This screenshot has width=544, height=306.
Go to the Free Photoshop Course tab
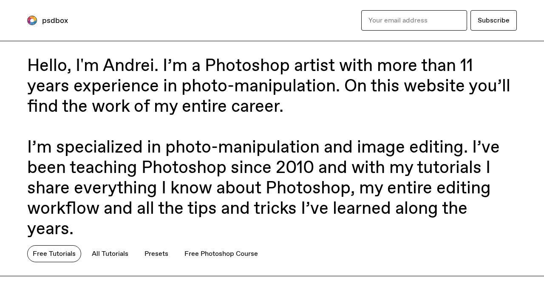click(221, 254)
